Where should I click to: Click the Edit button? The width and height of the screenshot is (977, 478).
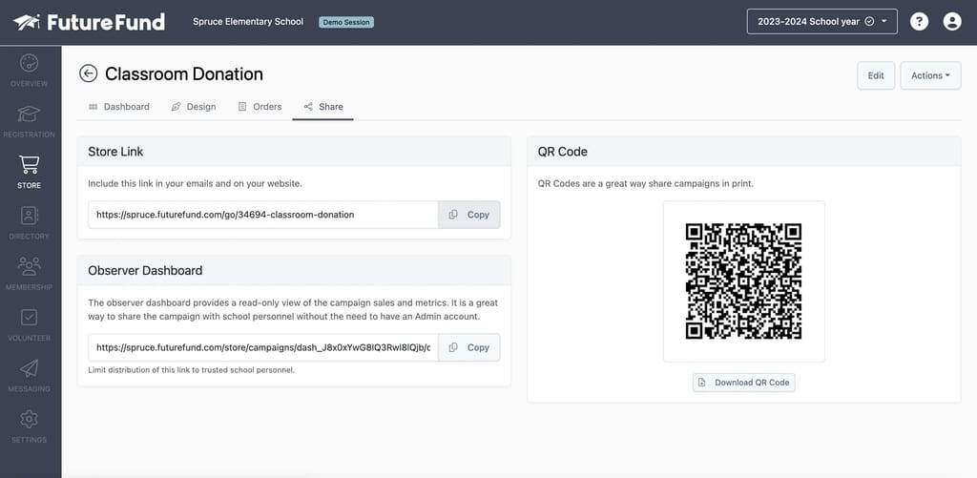(x=876, y=75)
